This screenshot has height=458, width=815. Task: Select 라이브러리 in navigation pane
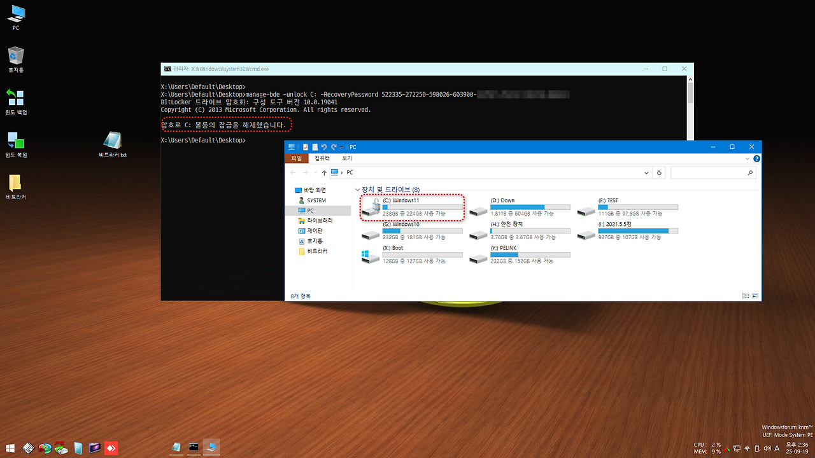[315, 221]
